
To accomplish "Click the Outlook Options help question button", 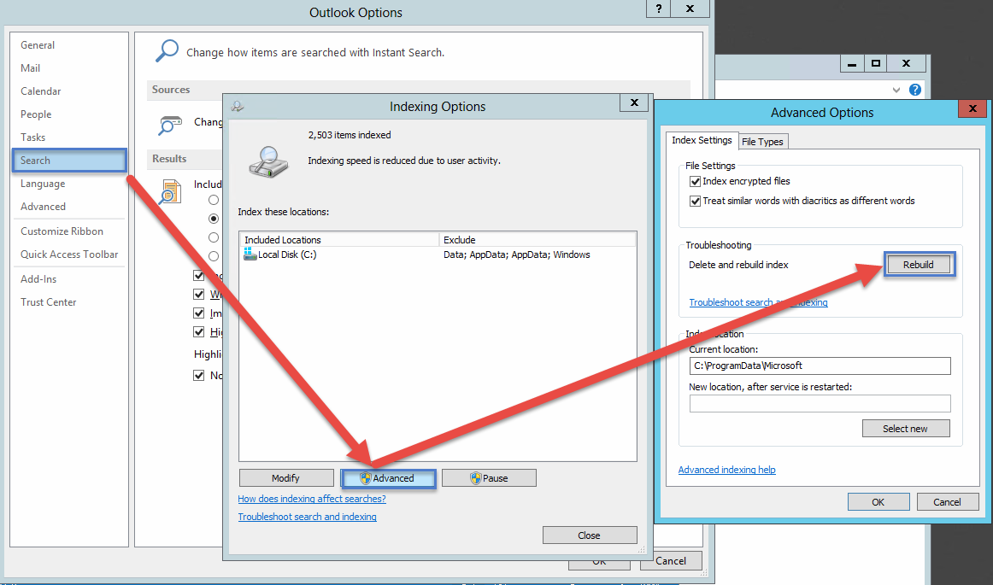I will coord(659,9).
